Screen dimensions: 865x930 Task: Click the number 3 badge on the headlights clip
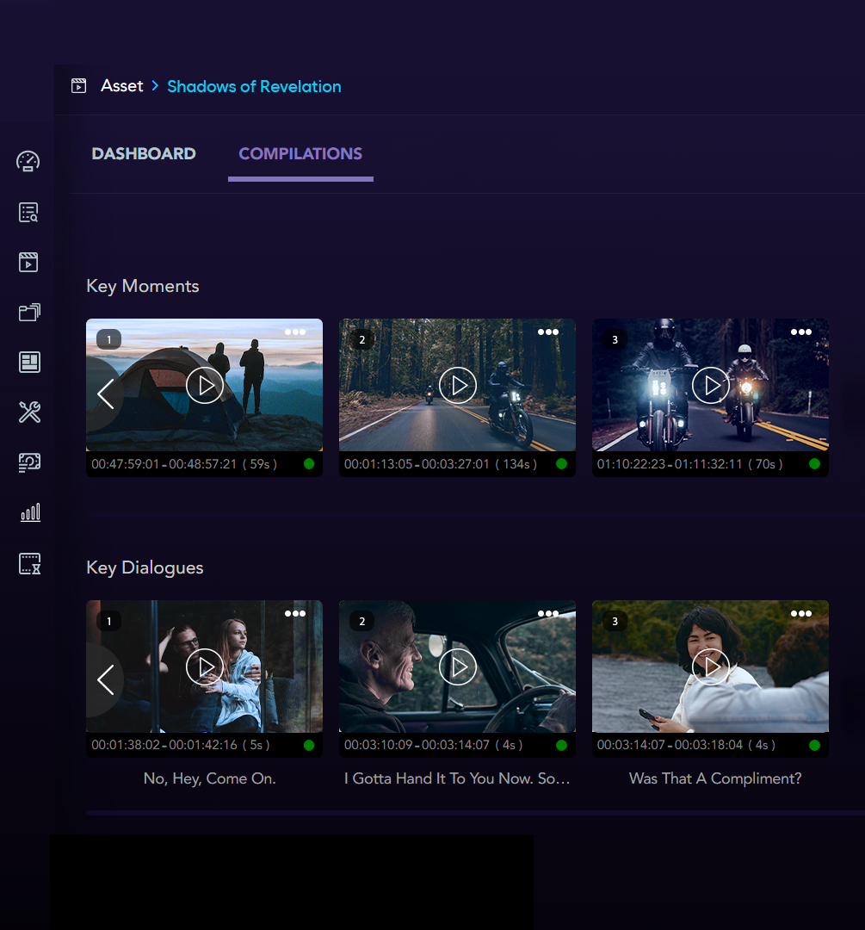point(615,339)
